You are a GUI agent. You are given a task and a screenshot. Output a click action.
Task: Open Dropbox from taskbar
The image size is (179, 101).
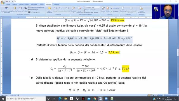coord(77,98)
